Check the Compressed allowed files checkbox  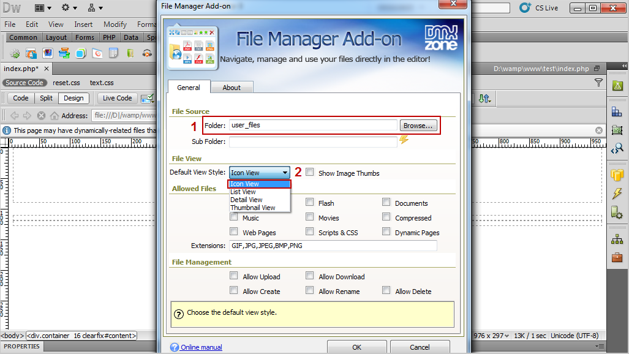[386, 217]
